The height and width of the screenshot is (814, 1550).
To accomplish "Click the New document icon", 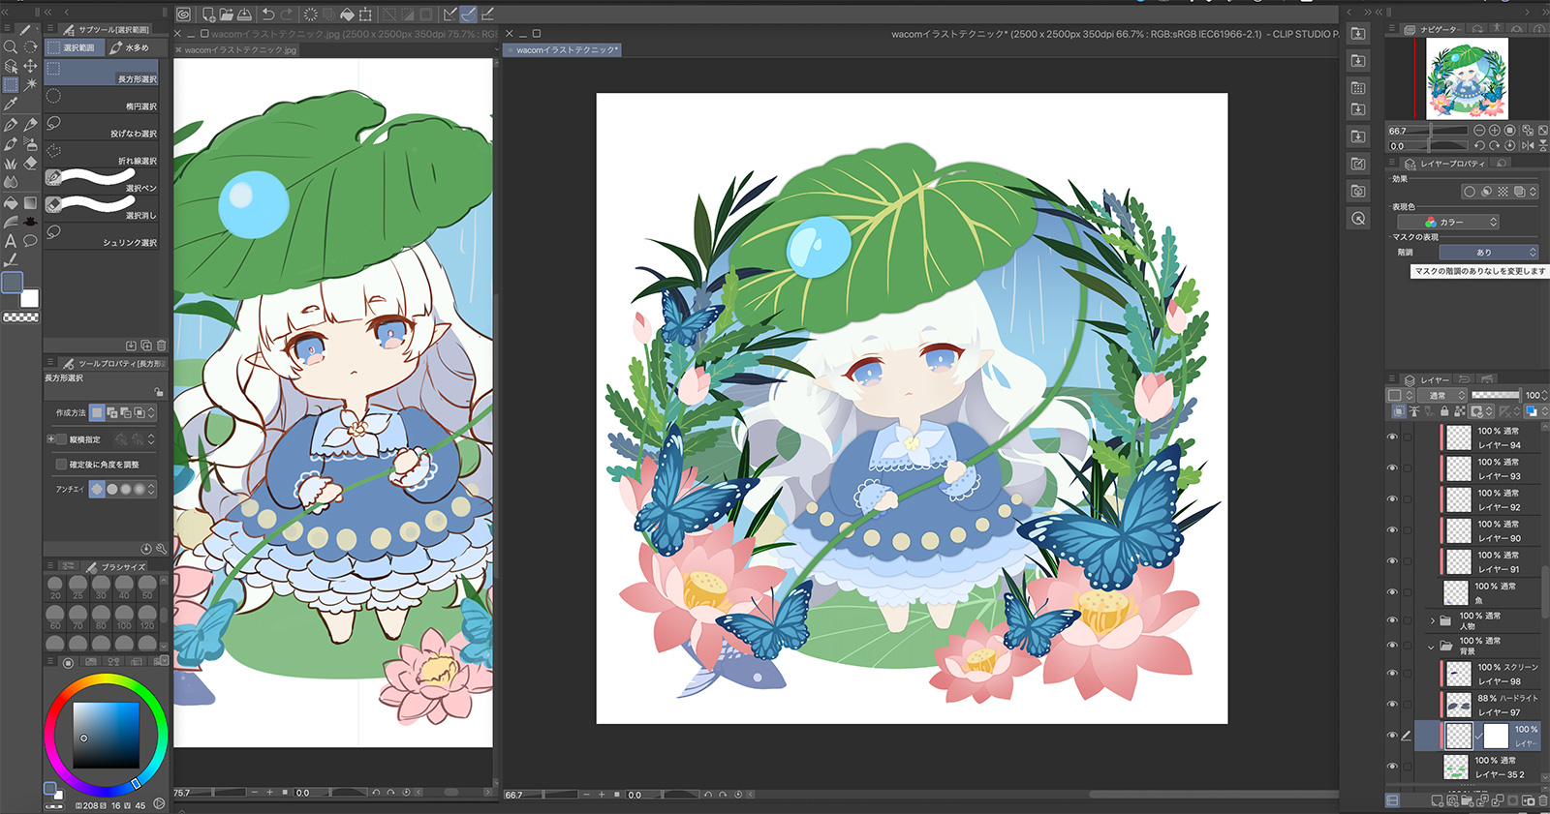I will click(208, 15).
